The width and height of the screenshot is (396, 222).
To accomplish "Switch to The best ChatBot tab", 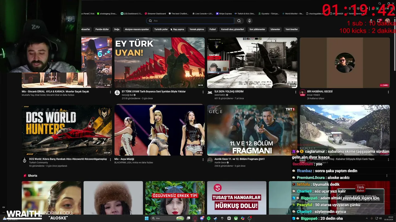I will pyautogui.click(x=179, y=14).
